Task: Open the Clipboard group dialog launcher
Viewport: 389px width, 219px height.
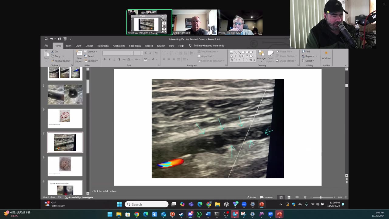Action: pyautogui.click(x=72, y=65)
